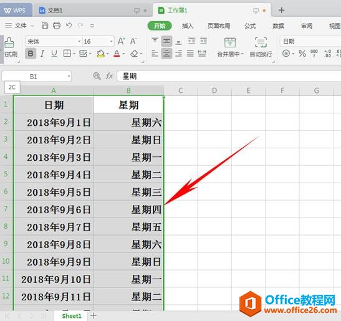Align text to top

tap(155, 41)
